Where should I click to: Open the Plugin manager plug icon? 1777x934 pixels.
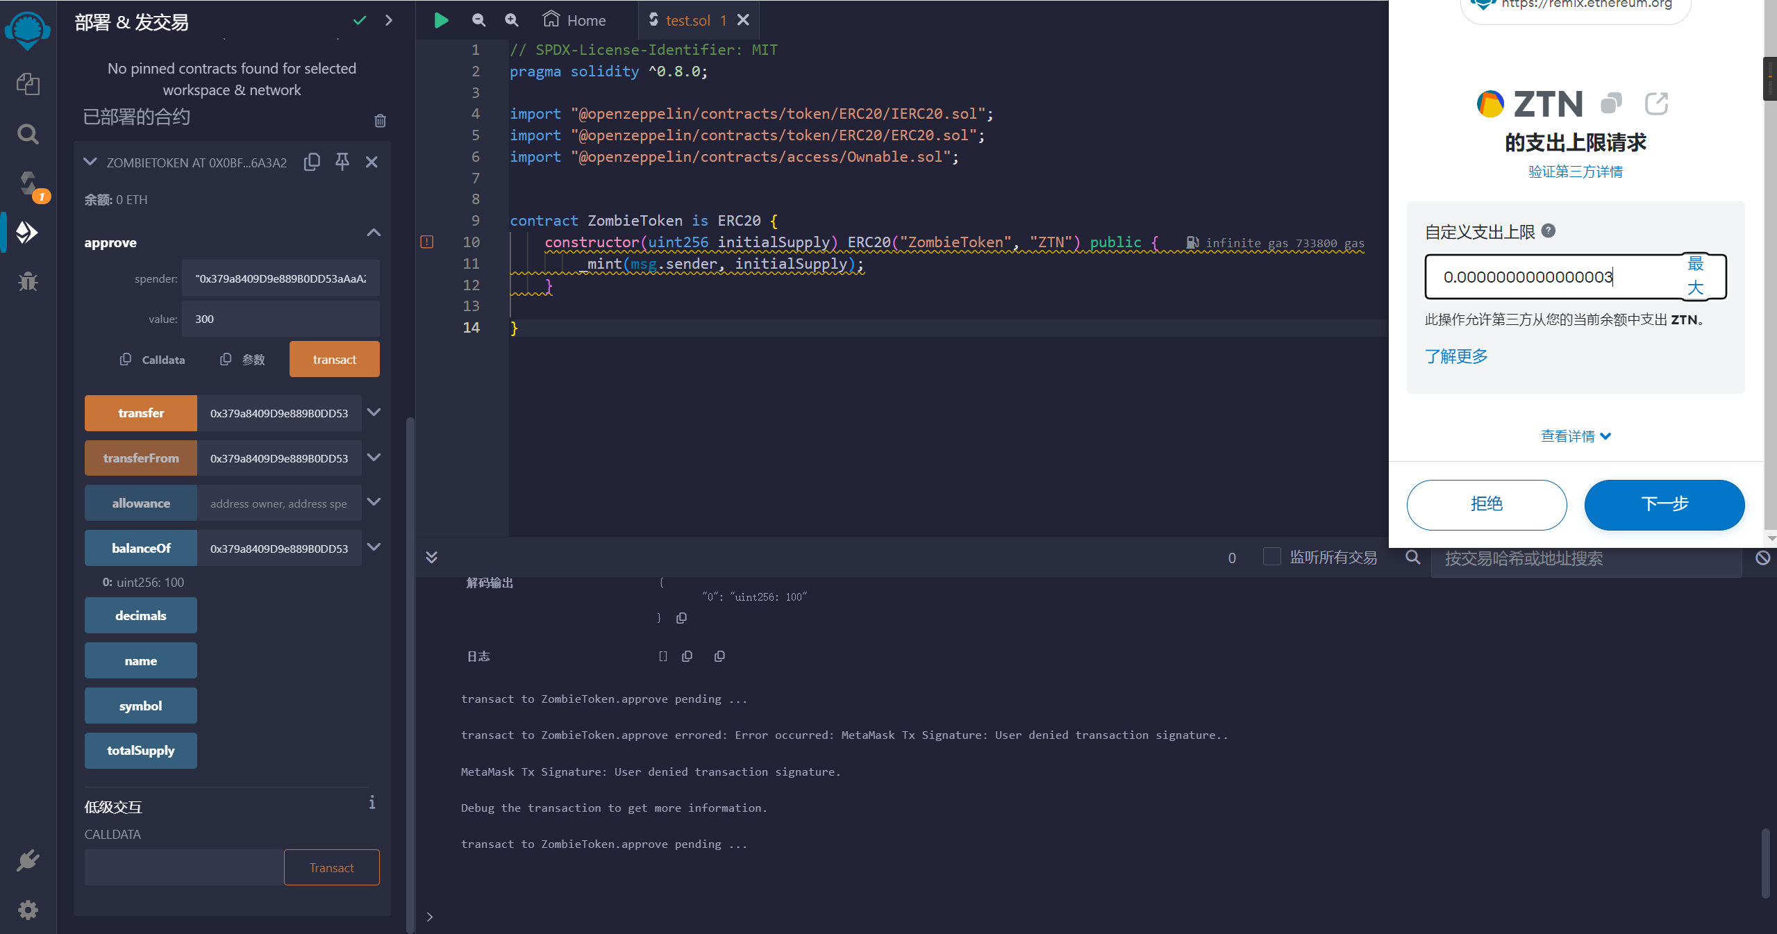click(x=28, y=860)
